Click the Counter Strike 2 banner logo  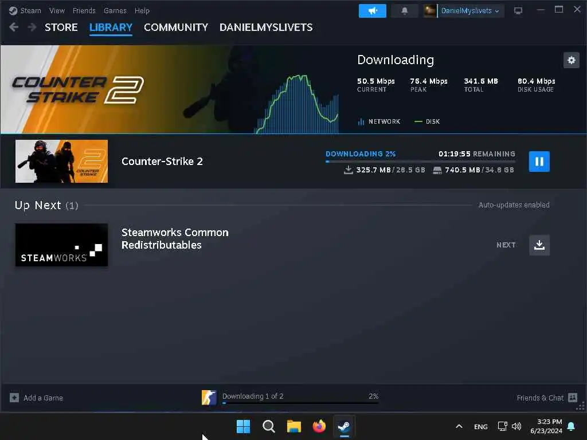click(78, 90)
